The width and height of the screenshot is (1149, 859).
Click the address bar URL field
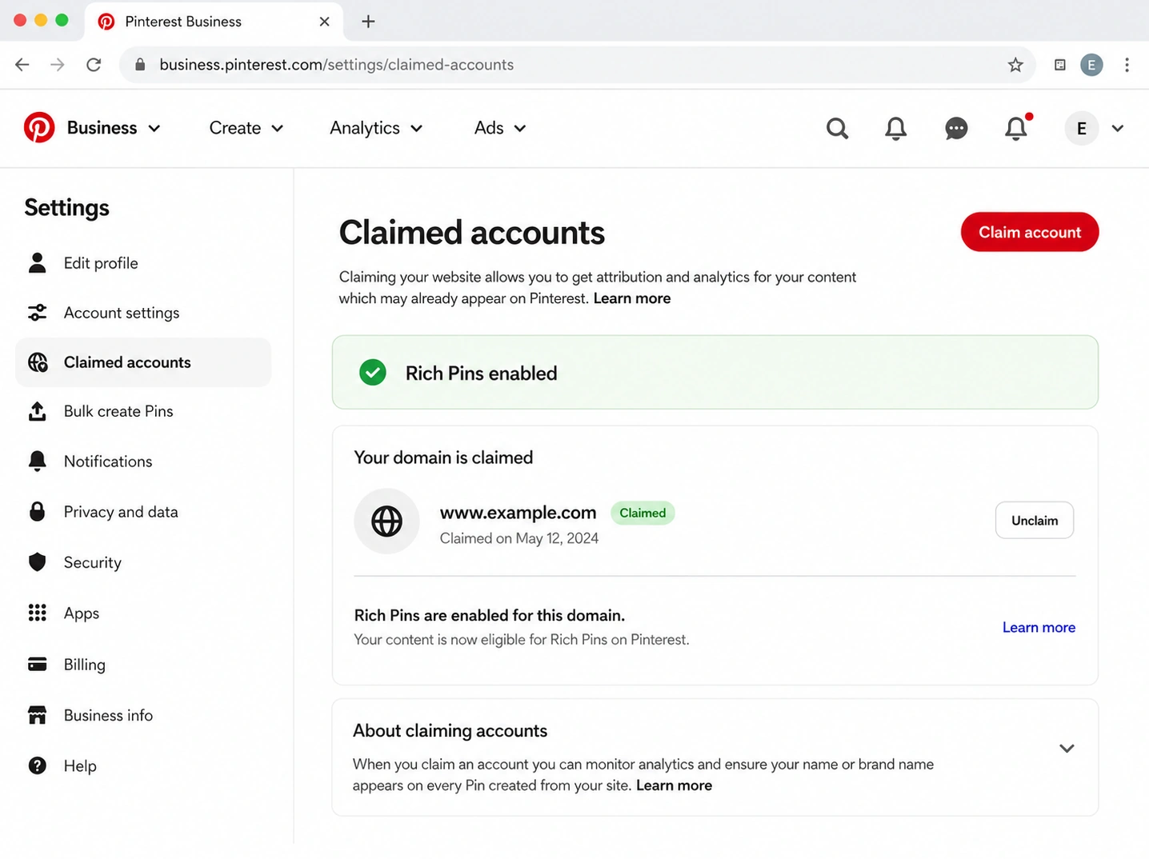[x=577, y=65]
